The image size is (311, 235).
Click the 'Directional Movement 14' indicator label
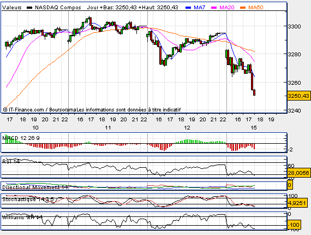(35, 187)
